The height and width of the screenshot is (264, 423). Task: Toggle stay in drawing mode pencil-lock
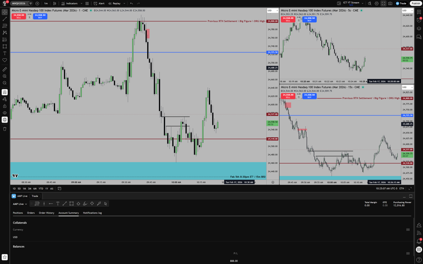point(5,99)
